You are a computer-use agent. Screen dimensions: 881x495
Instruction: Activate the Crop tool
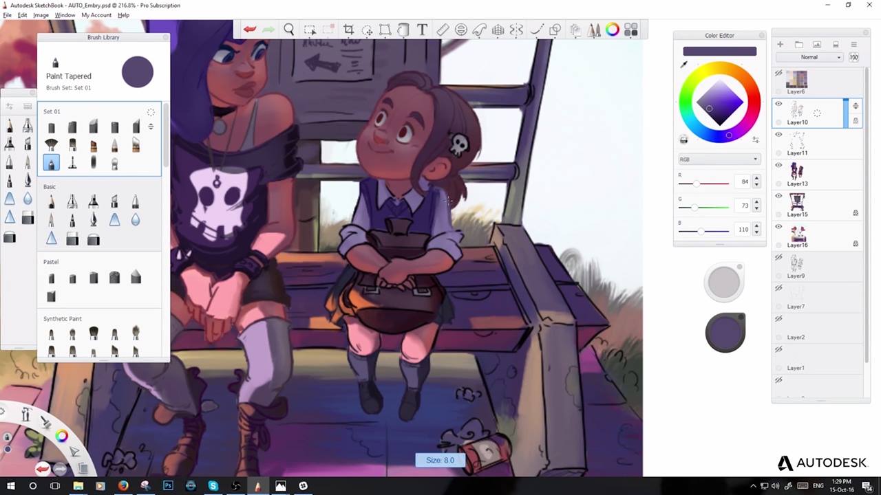pos(349,30)
